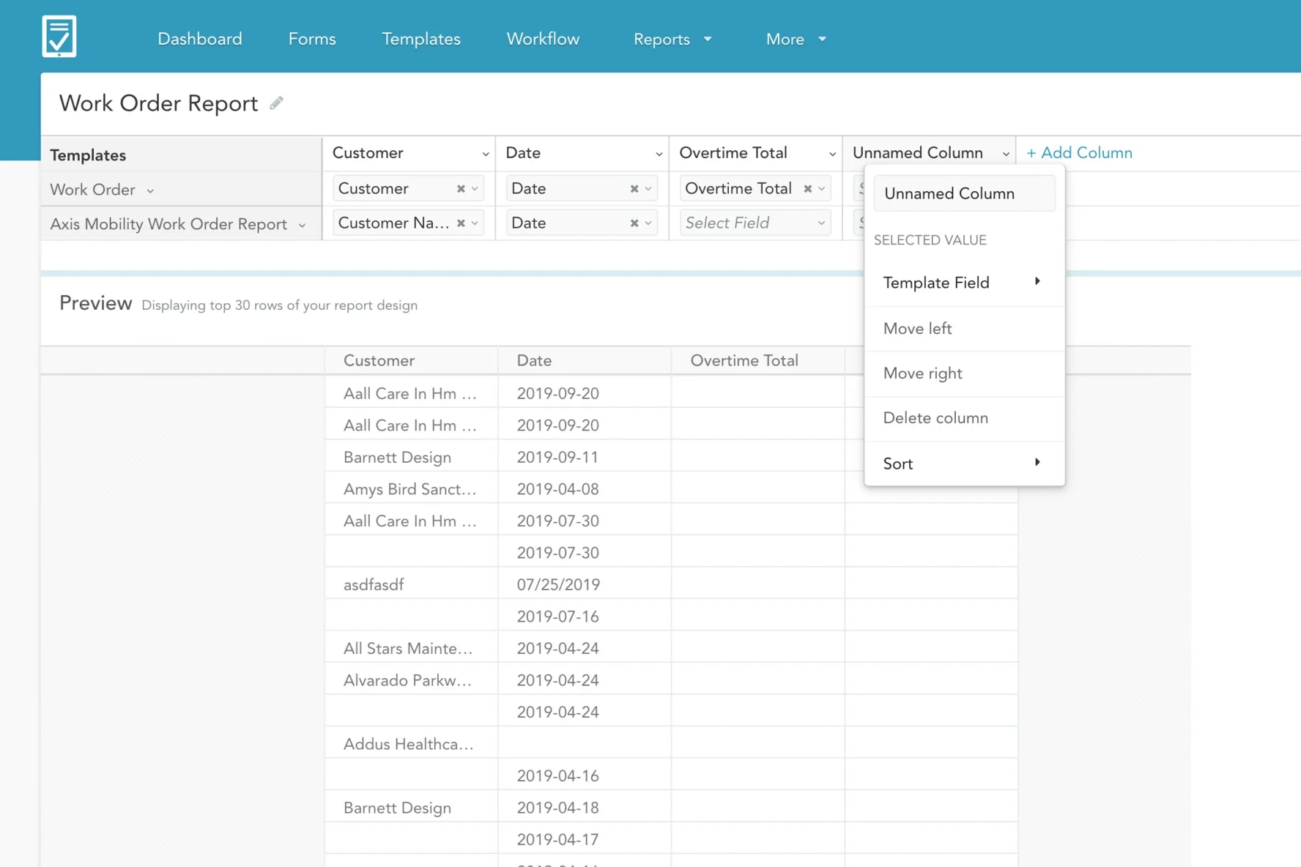
Task: Clear Date field in Work Order row
Action: coord(634,189)
